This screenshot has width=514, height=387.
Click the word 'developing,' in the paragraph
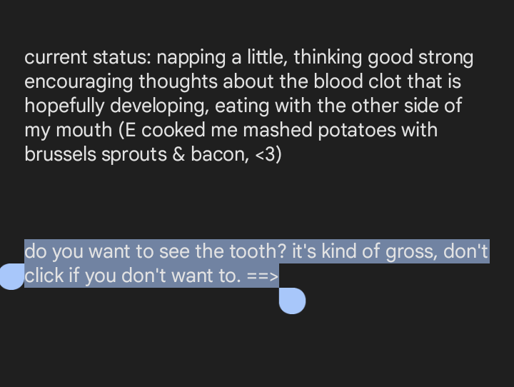tap(159, 106)
